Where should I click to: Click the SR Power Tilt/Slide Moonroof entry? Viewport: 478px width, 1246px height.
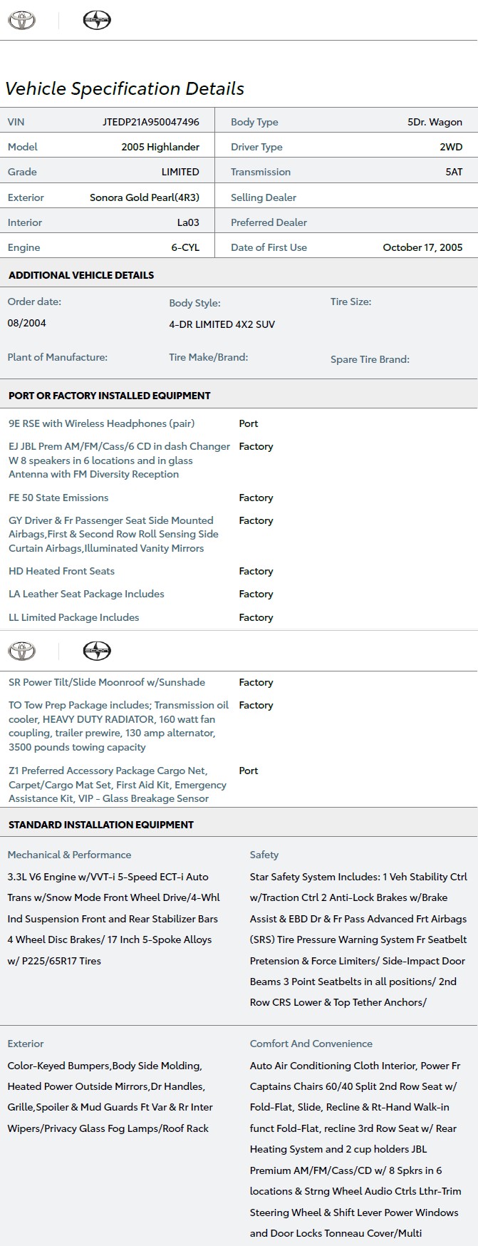(x=107, y=682)
